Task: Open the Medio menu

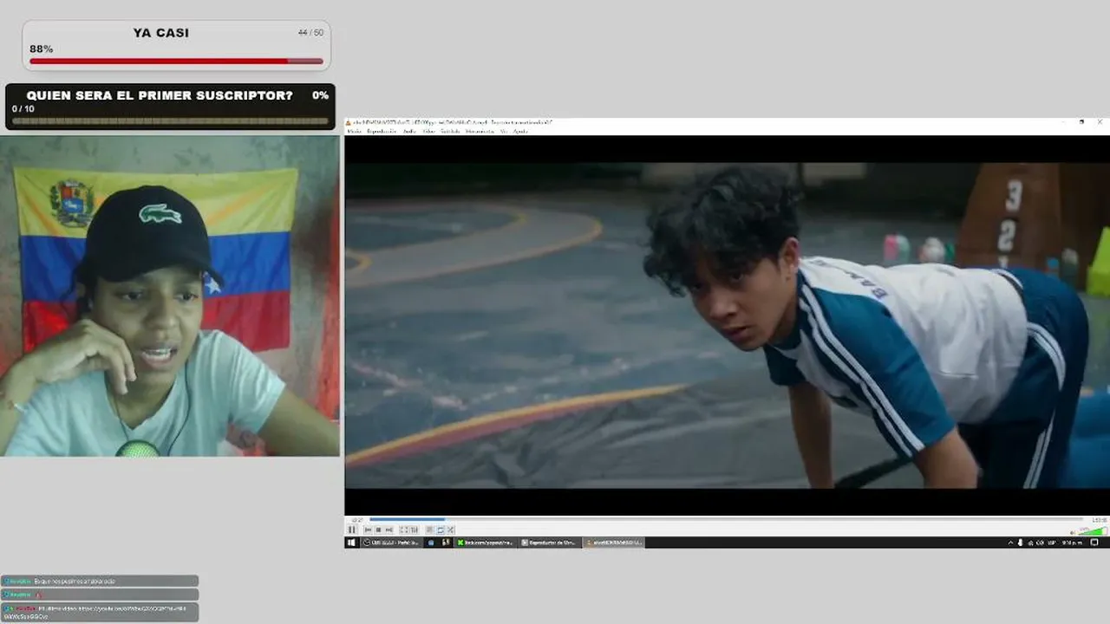Action: pyautogui.click(x=354, y=131)
